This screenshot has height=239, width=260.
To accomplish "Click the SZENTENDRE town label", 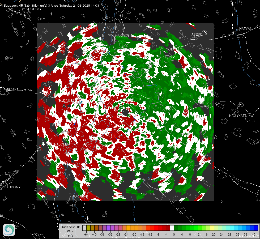I will coord(88,28).
